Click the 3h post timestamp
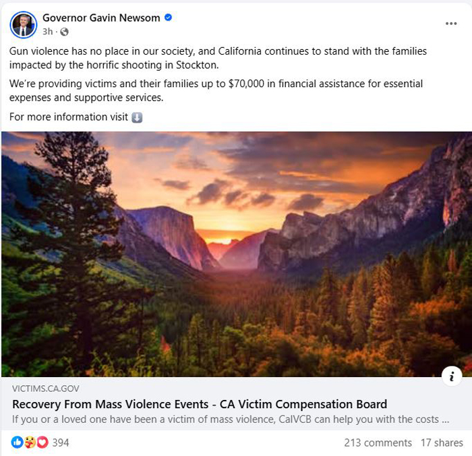The image size is (472, 456). [47, 32]
